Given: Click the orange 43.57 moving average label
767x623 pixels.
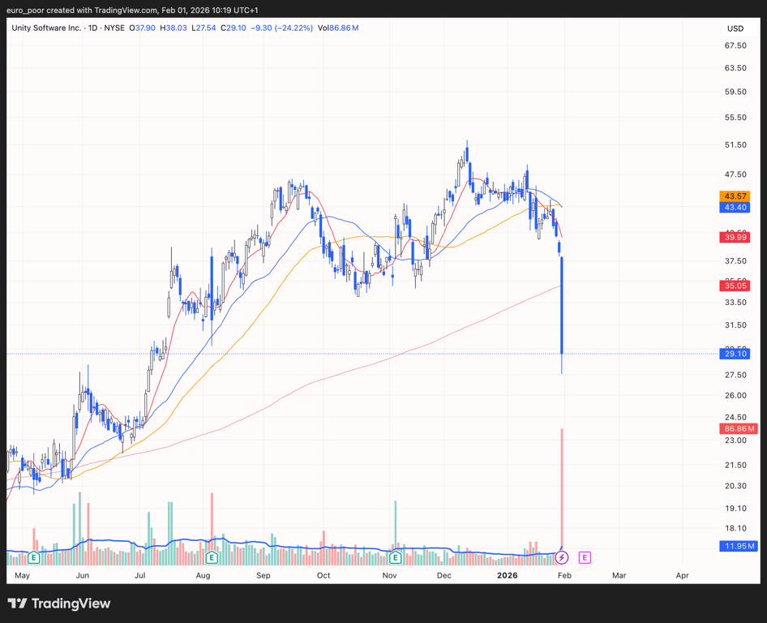Looking at the screenshot, I should point(735,196).
